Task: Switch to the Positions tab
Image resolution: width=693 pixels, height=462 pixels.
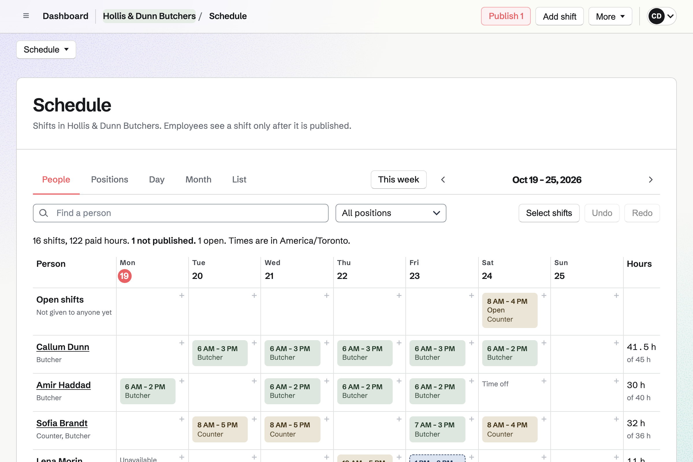Action: point(110,179)
